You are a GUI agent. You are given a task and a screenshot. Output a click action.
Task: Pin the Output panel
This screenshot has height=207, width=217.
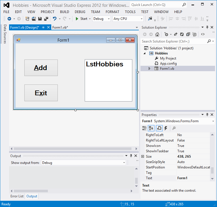[x=131, y=156]
